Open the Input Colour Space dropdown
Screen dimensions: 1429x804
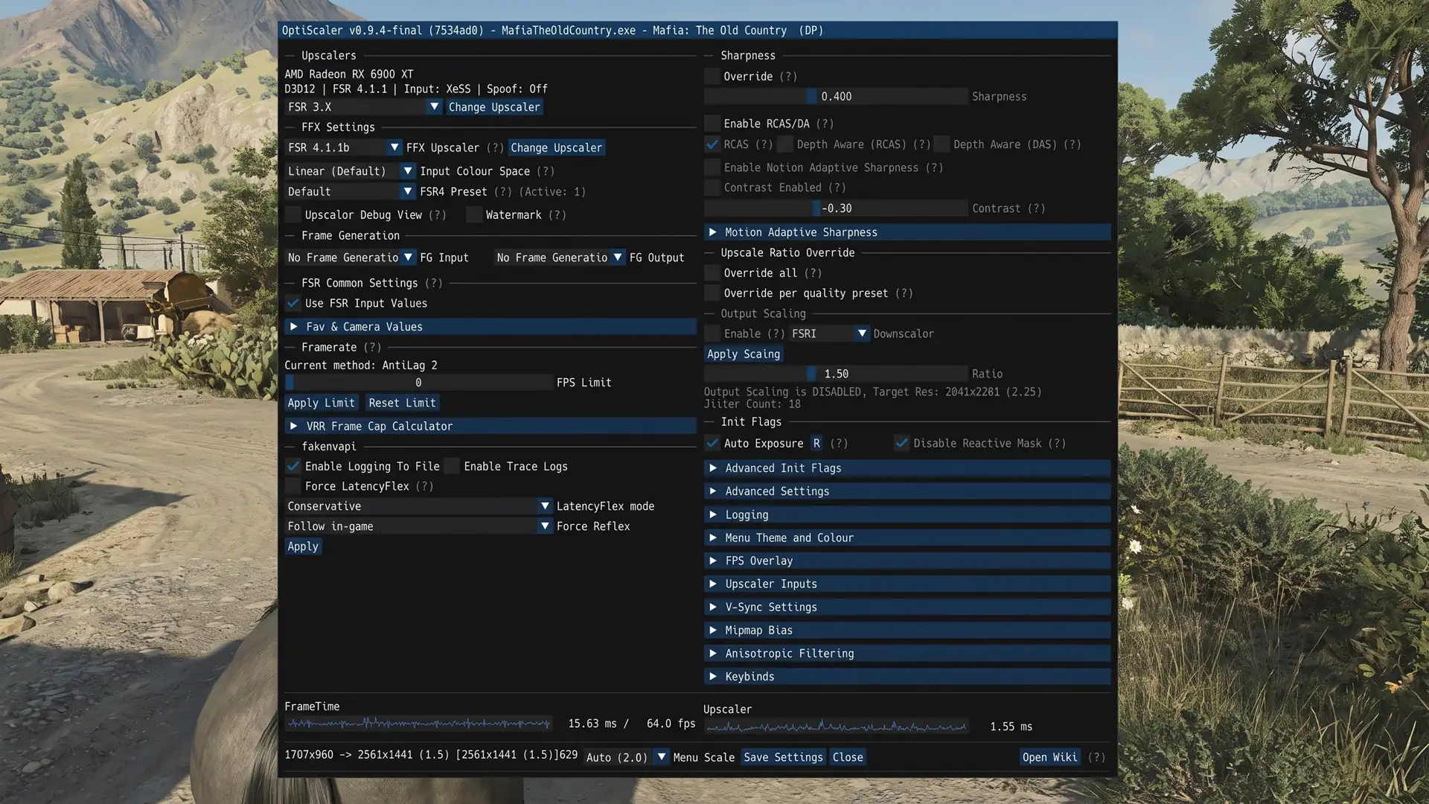click(350, 171)
